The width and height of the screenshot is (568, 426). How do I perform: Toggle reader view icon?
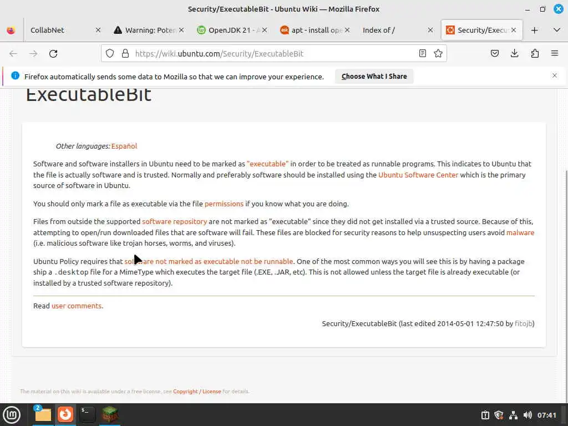point(422,54)
